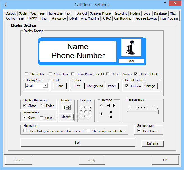Select the bottom-right position radio button
The image size is (184, 170).
tap(90, 116)
